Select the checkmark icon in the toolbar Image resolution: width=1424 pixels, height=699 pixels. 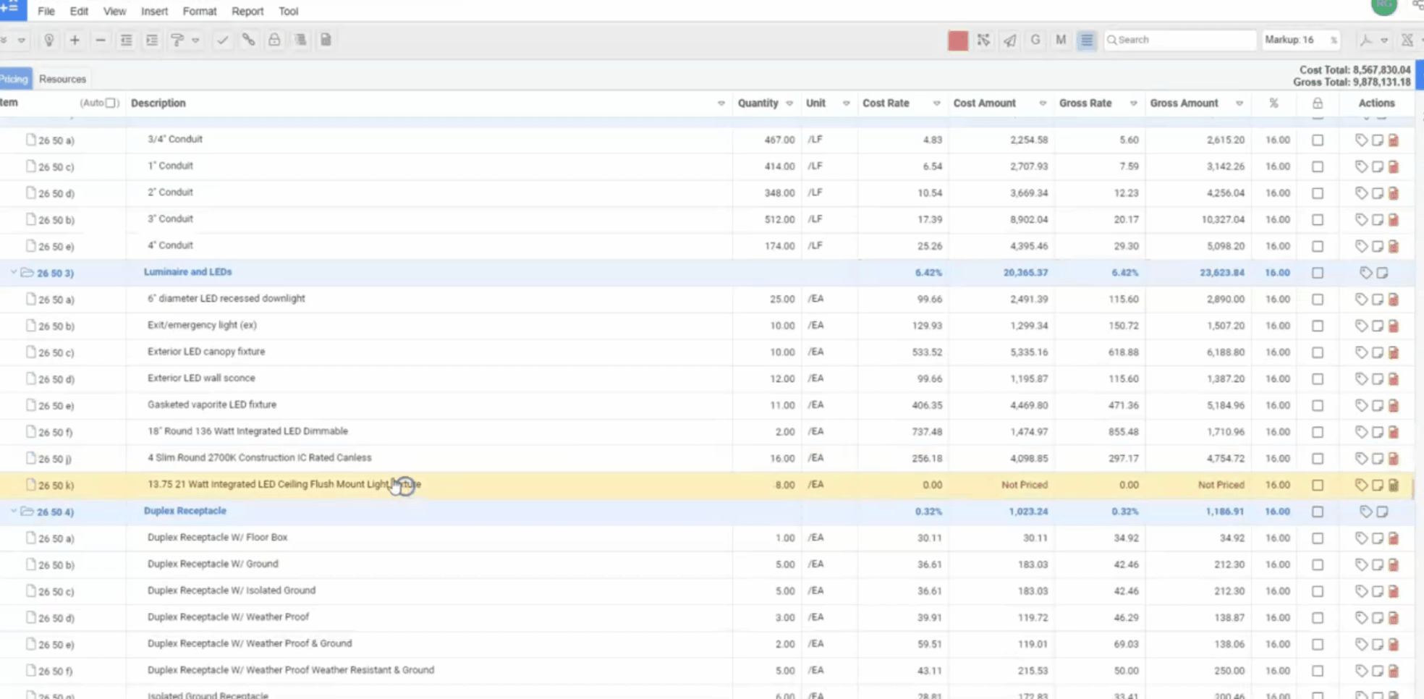click(x=222, y=40)
